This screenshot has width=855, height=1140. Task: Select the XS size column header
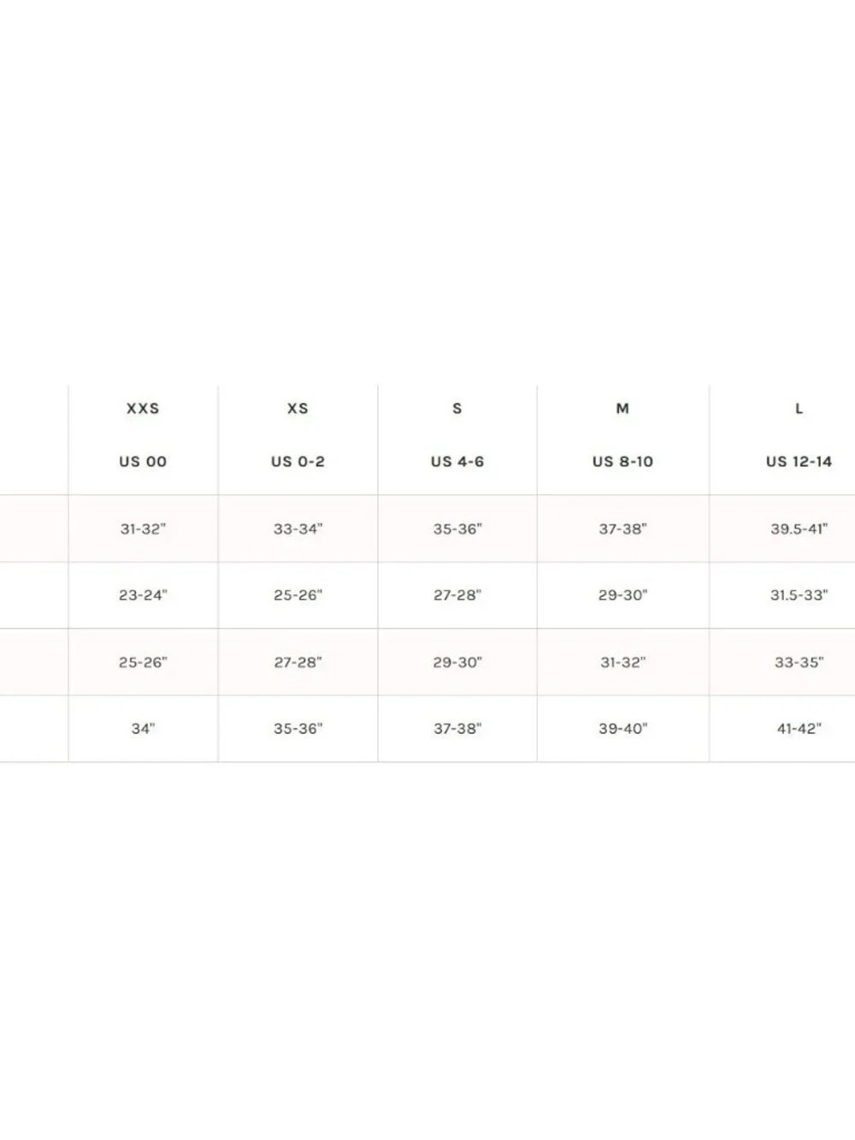[x=298, y=409]
